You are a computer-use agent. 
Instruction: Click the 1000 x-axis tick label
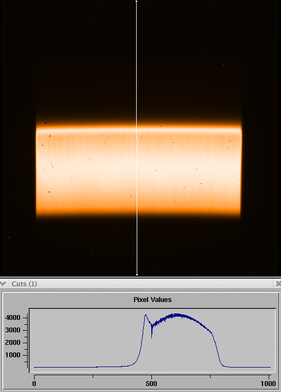pyautogui.click(x=268, y=383)
